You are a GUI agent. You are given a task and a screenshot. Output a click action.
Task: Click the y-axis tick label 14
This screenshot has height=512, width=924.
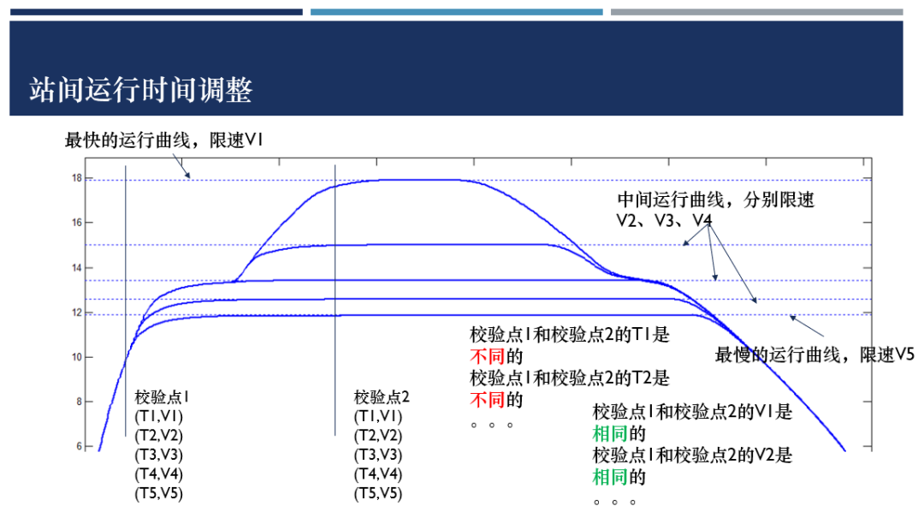[x=77, y=268]
